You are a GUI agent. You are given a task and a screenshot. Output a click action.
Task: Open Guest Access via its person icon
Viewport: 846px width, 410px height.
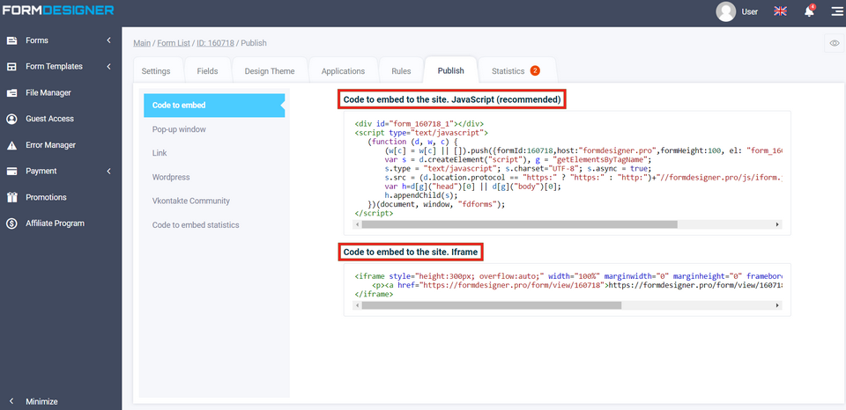coord(12,119)
